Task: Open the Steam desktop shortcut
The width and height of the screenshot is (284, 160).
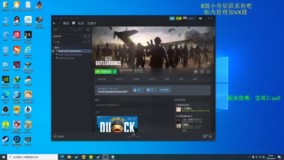Action: pyautogui.click(x=5, y=141)
